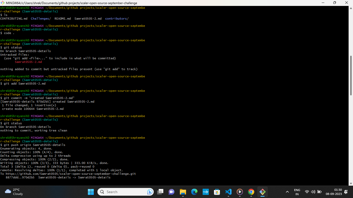Click the volume icon in the system tray
Viewport: 353px width, 198px height.
point(313,192)
